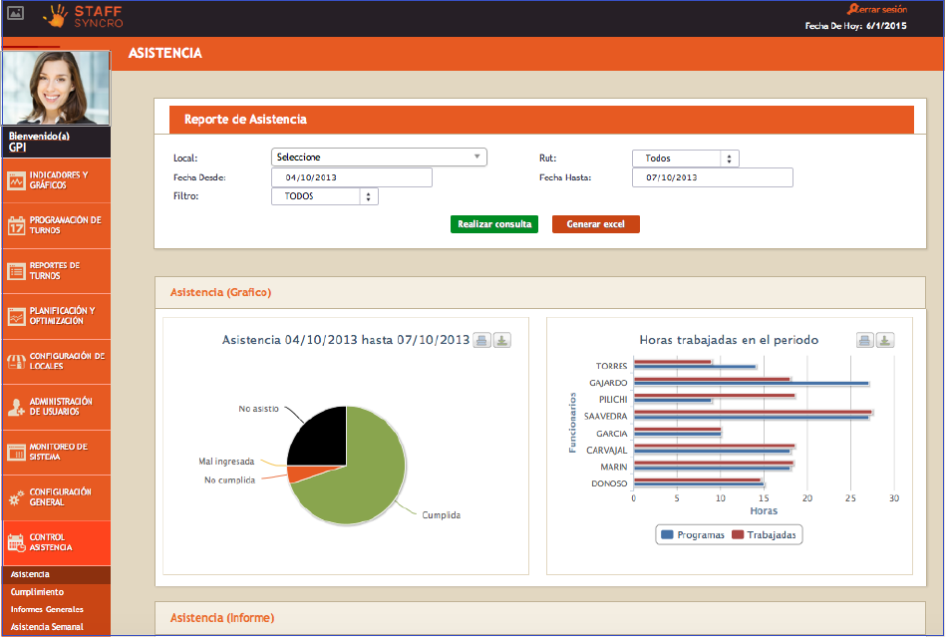Image resolution: width=946 pixels, height=637 pixels.
Task: Click the Generar excel button
Action: [x=595, y=224]
